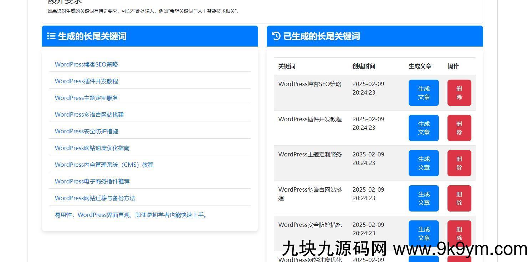Open the WordPress插件开发教程 link in generated list
532x262 pixels.
pyautogui.click(x=86, y=81)
